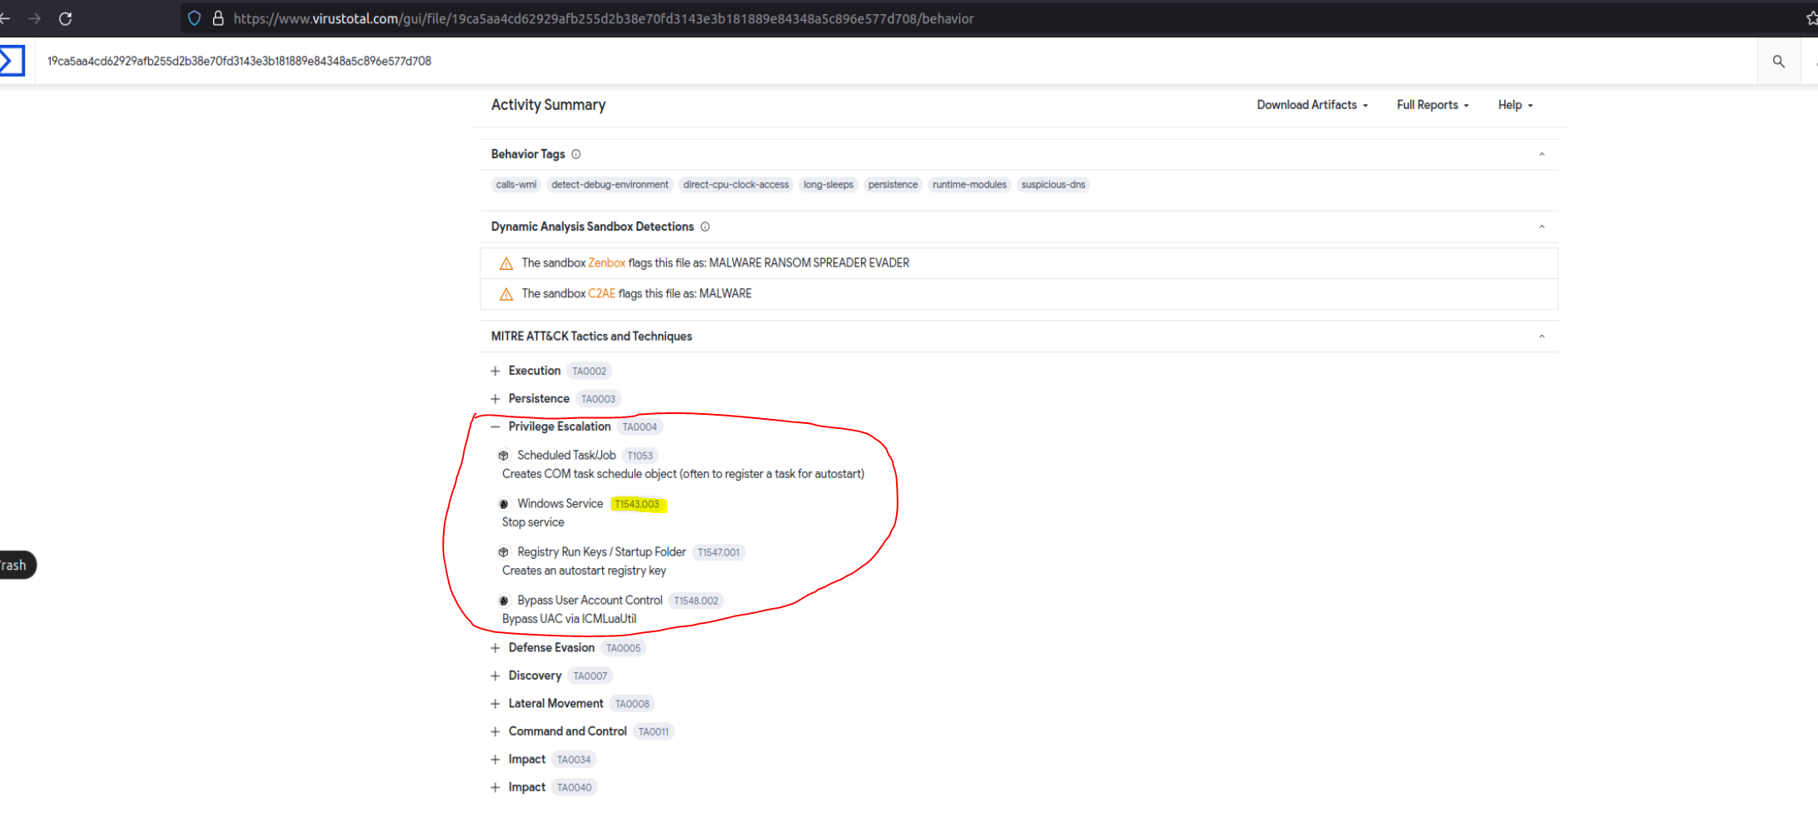1818x823 pixels.
Task: Open the Download Artifacts dropdown
Action: click(x=1312, y=105)
